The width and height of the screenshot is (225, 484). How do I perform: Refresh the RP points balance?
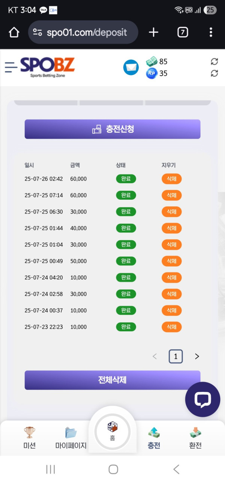click(214, 73)
